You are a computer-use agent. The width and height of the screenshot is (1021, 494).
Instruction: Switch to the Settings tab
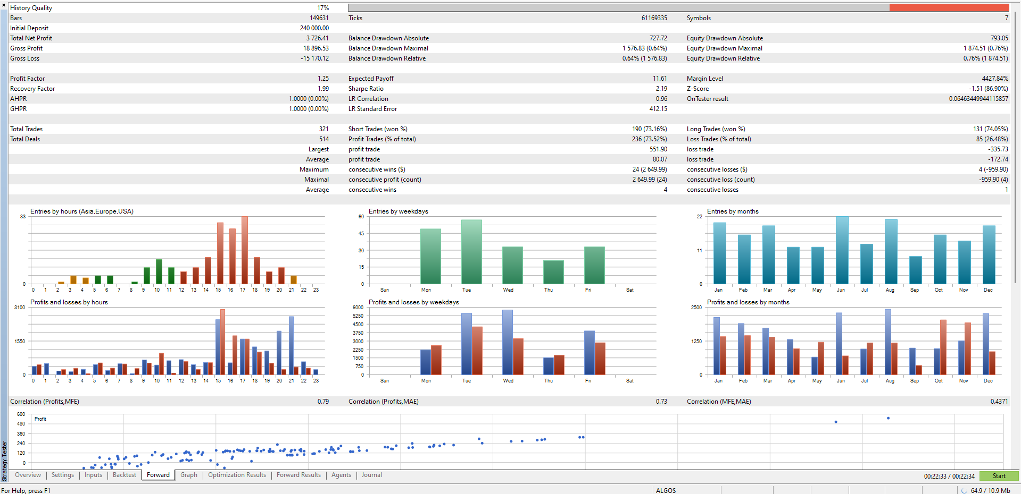click(63, 475)
